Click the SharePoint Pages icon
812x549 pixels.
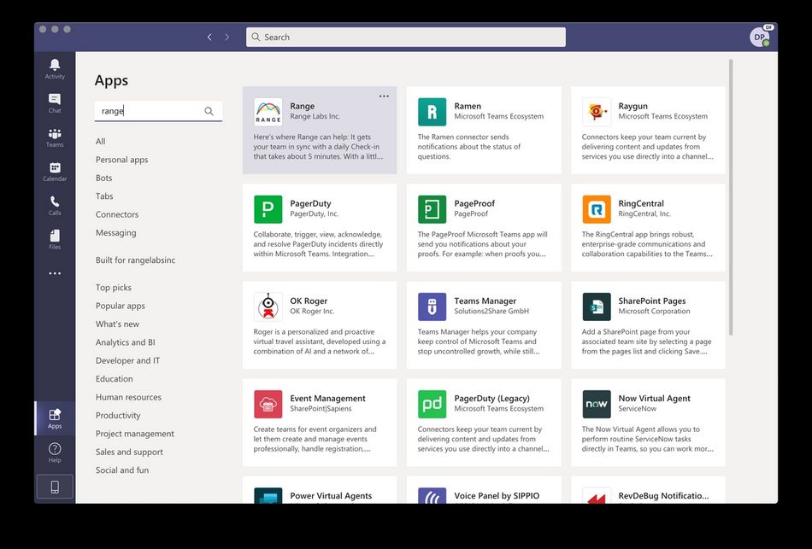click(596, 307)
